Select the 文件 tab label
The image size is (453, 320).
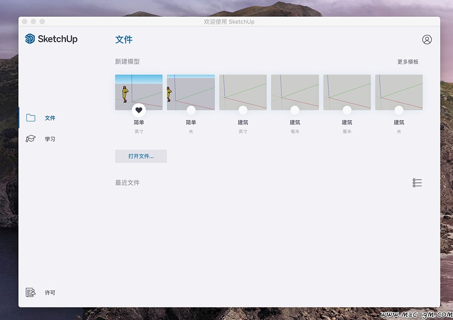(x=50, y=118)
